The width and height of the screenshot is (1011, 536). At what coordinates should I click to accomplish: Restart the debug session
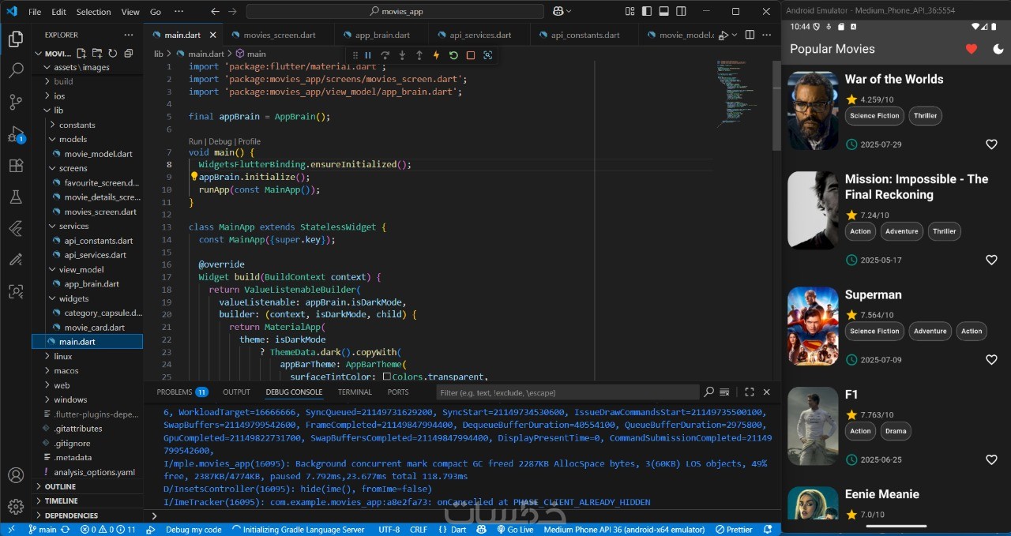click(x=453, y=55)
